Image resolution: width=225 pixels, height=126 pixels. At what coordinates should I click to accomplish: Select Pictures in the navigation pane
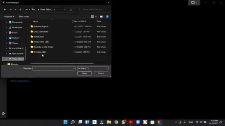(x=14, y=38)
